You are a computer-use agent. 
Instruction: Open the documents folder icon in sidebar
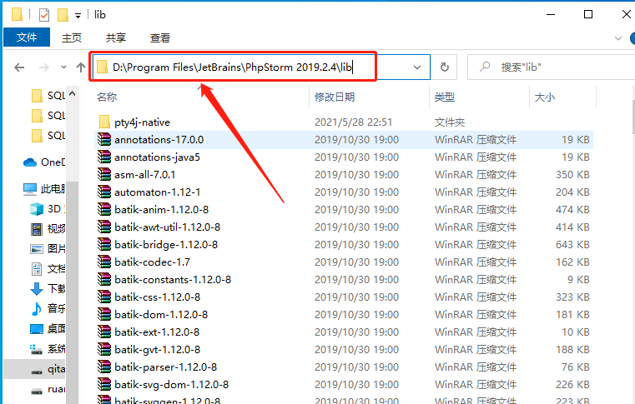[x=37, y=268]
